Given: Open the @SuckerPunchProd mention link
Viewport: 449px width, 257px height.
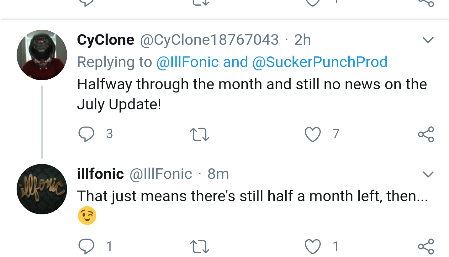Looking at the screenshot, I should point(320,62).
